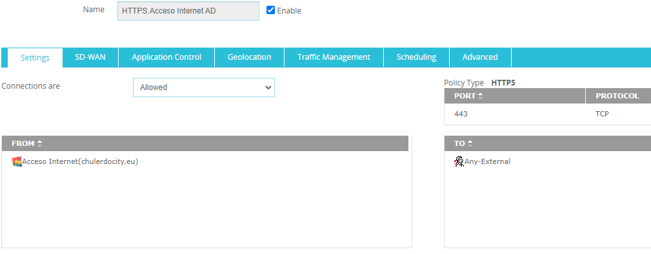Open the Application Control tab
This screenshot has width=651, height=254.
(x=166, y=57)
